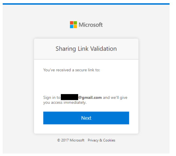This screenshot has height=156, width=176.
Task: Click the green square of Microsoft logo
Action: tap(75, 23)
